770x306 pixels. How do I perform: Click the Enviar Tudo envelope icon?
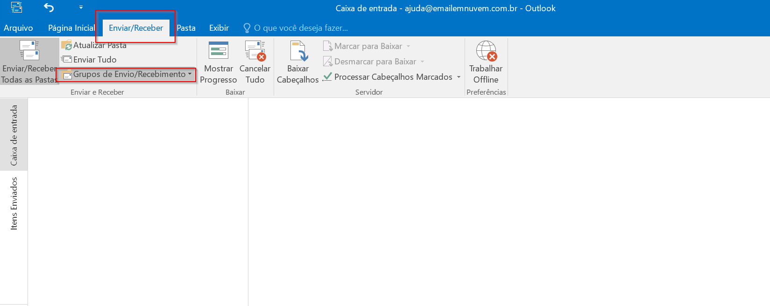point(67,59)
